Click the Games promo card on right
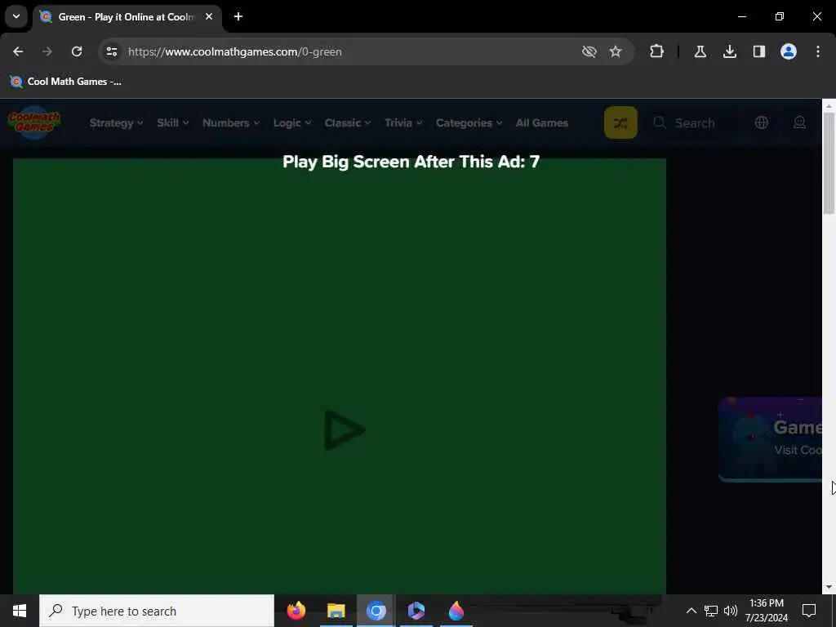Screen dimensions: 836x627 click(x=771, y=439)
